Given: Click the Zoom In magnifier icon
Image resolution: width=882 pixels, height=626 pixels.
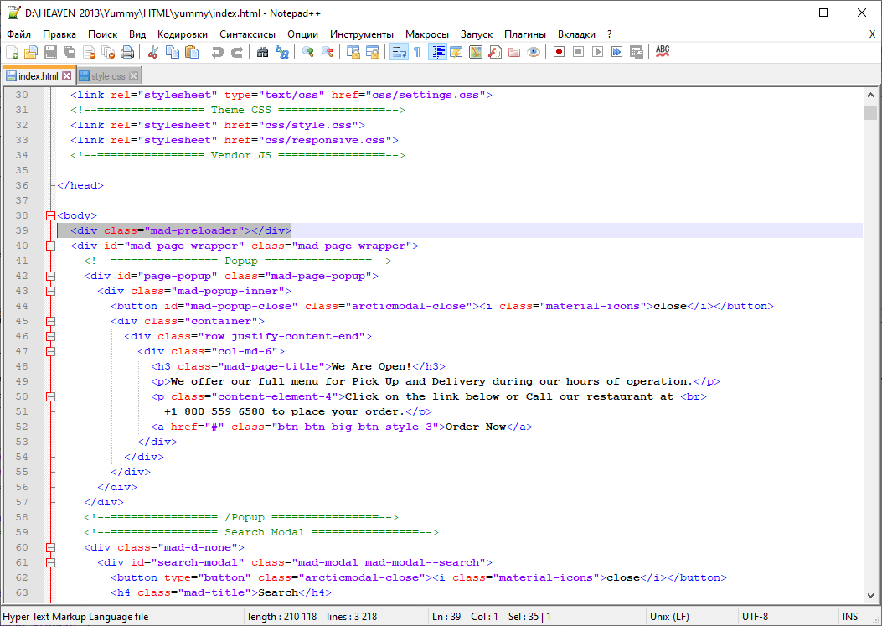Looking at the screenshot, I should pos(308,52).
